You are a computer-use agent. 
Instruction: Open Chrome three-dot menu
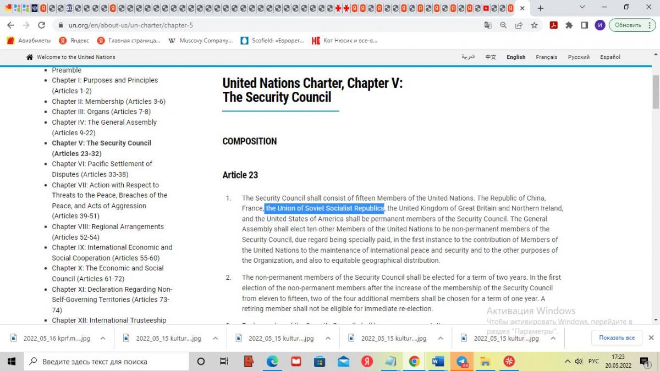click(x=650, y=25)
